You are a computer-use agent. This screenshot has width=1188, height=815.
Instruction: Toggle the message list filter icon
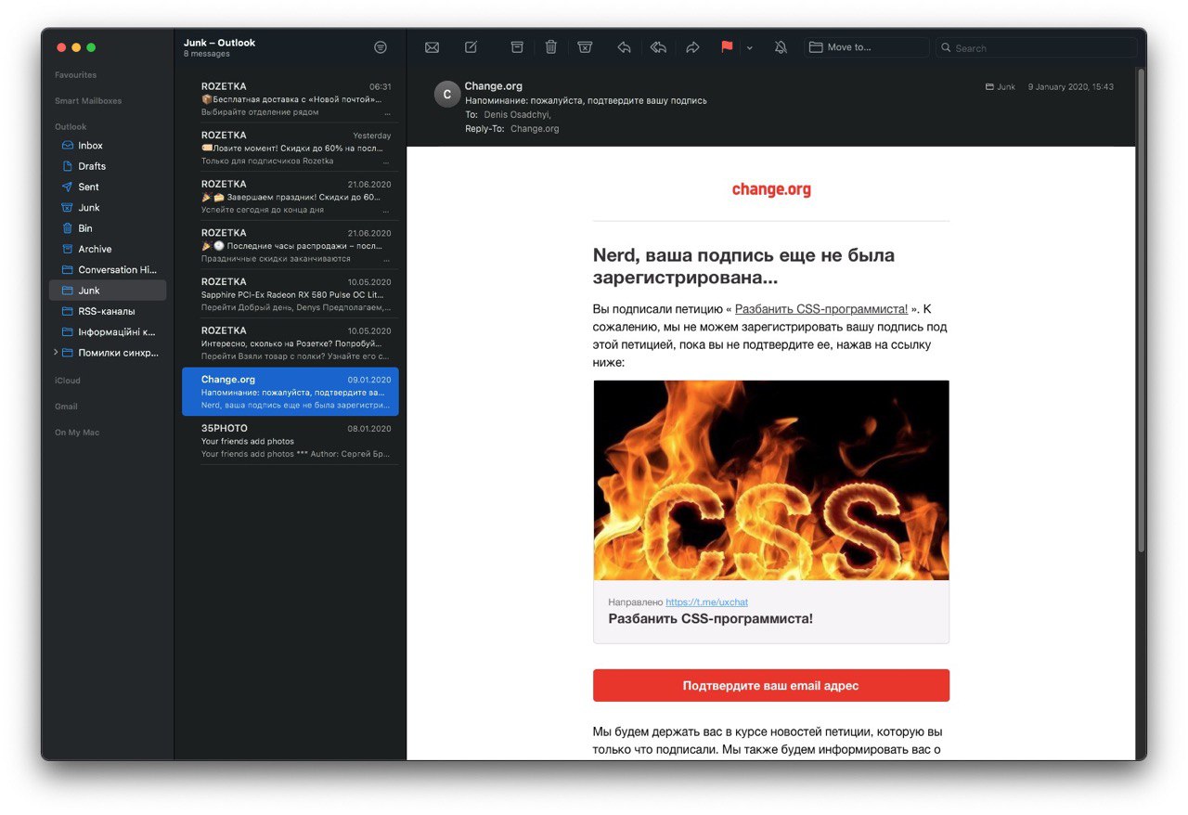click(x=380, y=47)
